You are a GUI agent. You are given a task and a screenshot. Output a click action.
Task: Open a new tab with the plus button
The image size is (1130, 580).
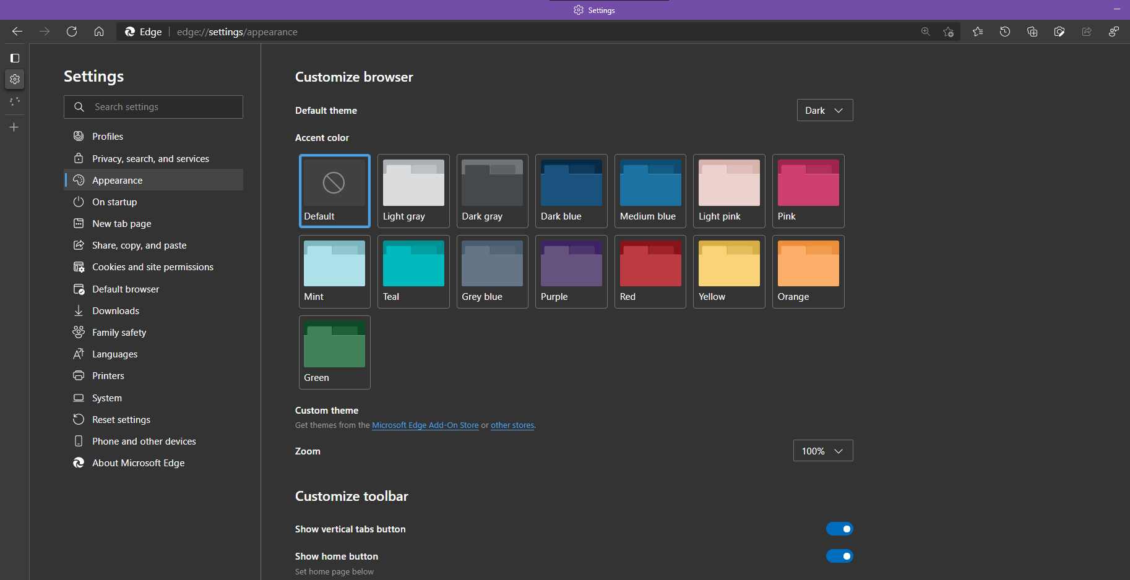tap(14, 127)
